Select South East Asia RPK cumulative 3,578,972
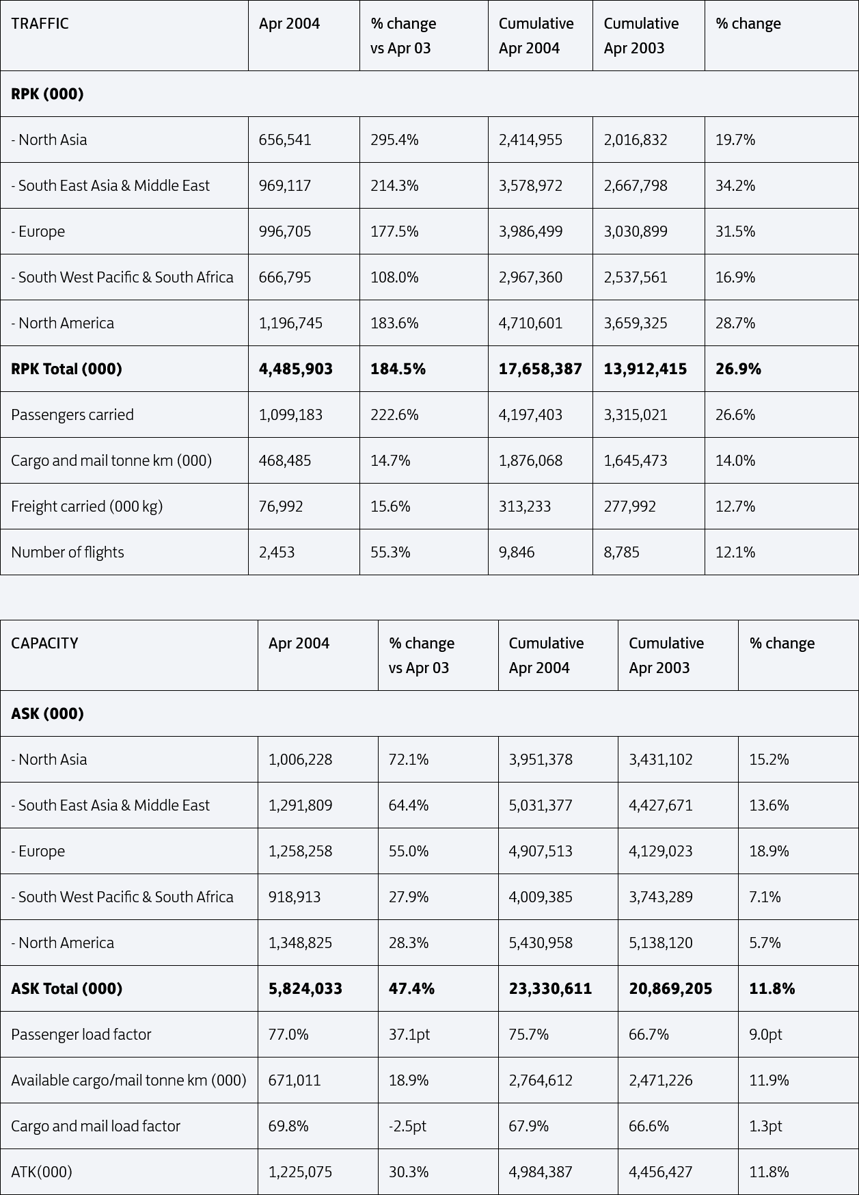This screenshot has height=1195, width=859. pos(530,186)
